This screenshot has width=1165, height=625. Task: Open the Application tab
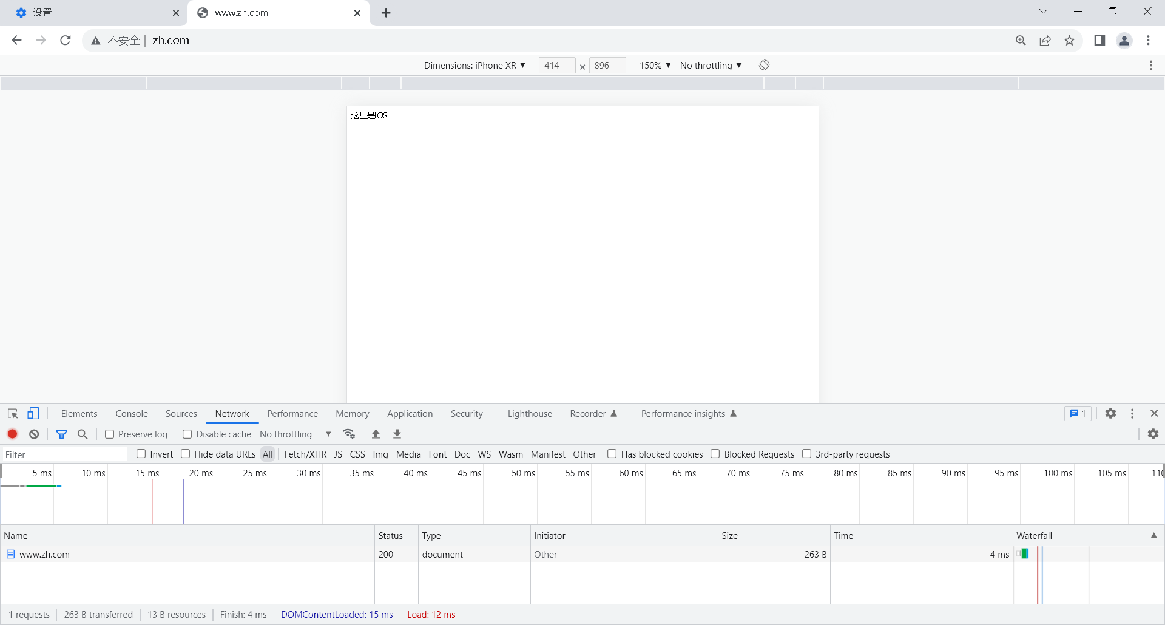410,414
